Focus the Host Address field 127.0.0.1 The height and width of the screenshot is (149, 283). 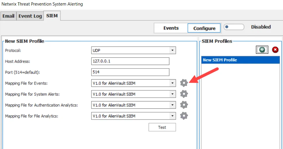[130, 61]
